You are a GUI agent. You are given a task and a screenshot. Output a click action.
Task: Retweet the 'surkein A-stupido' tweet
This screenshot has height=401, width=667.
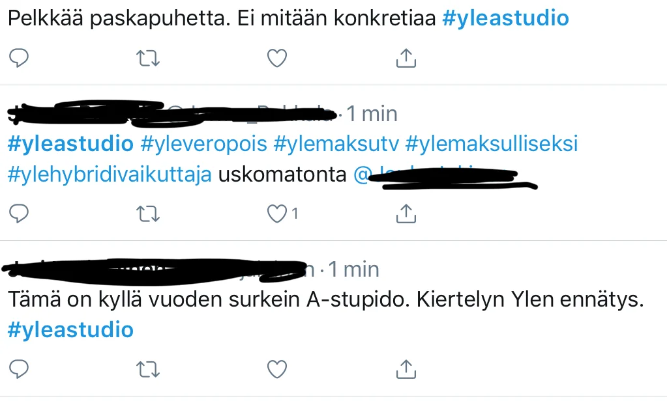pos(147,369)
